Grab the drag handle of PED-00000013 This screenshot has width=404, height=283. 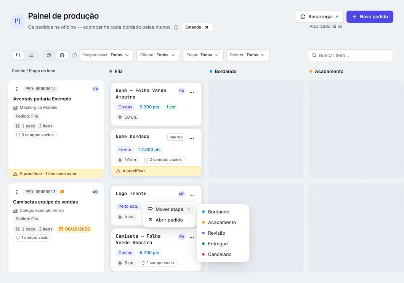pos(17,192)
